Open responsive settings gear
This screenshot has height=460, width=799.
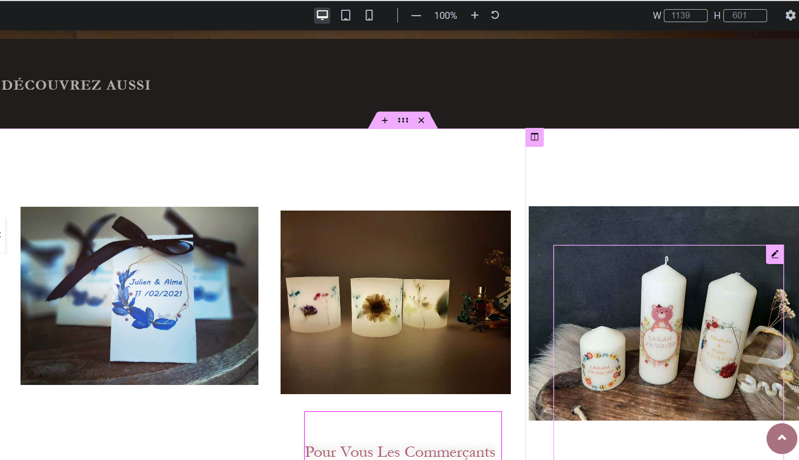pyautogui.click(x=790, y=15)
